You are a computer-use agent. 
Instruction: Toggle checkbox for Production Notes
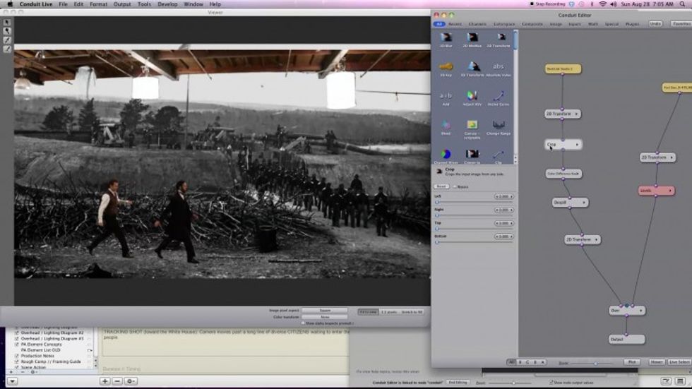coord(17,356)
